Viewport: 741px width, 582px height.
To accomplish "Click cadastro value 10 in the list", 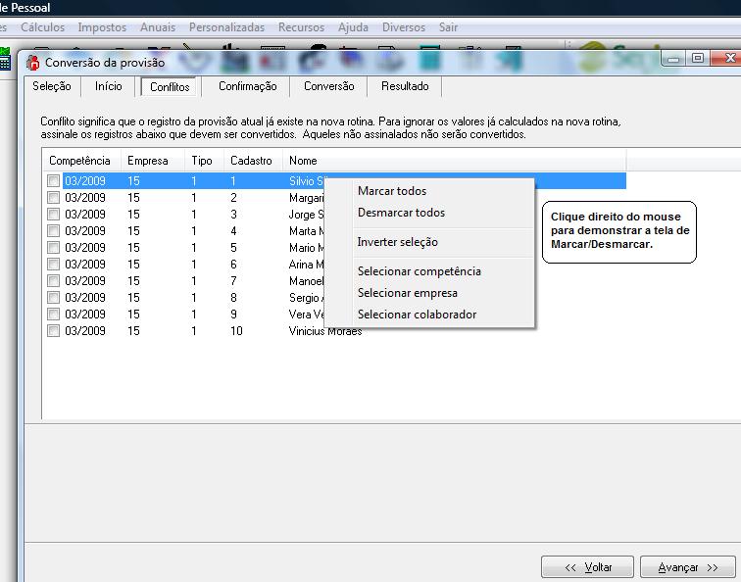I will point(236,331).
